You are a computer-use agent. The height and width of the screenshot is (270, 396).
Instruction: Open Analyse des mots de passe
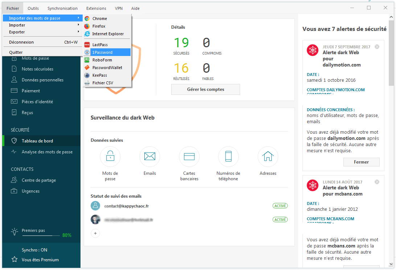[47, 152]
